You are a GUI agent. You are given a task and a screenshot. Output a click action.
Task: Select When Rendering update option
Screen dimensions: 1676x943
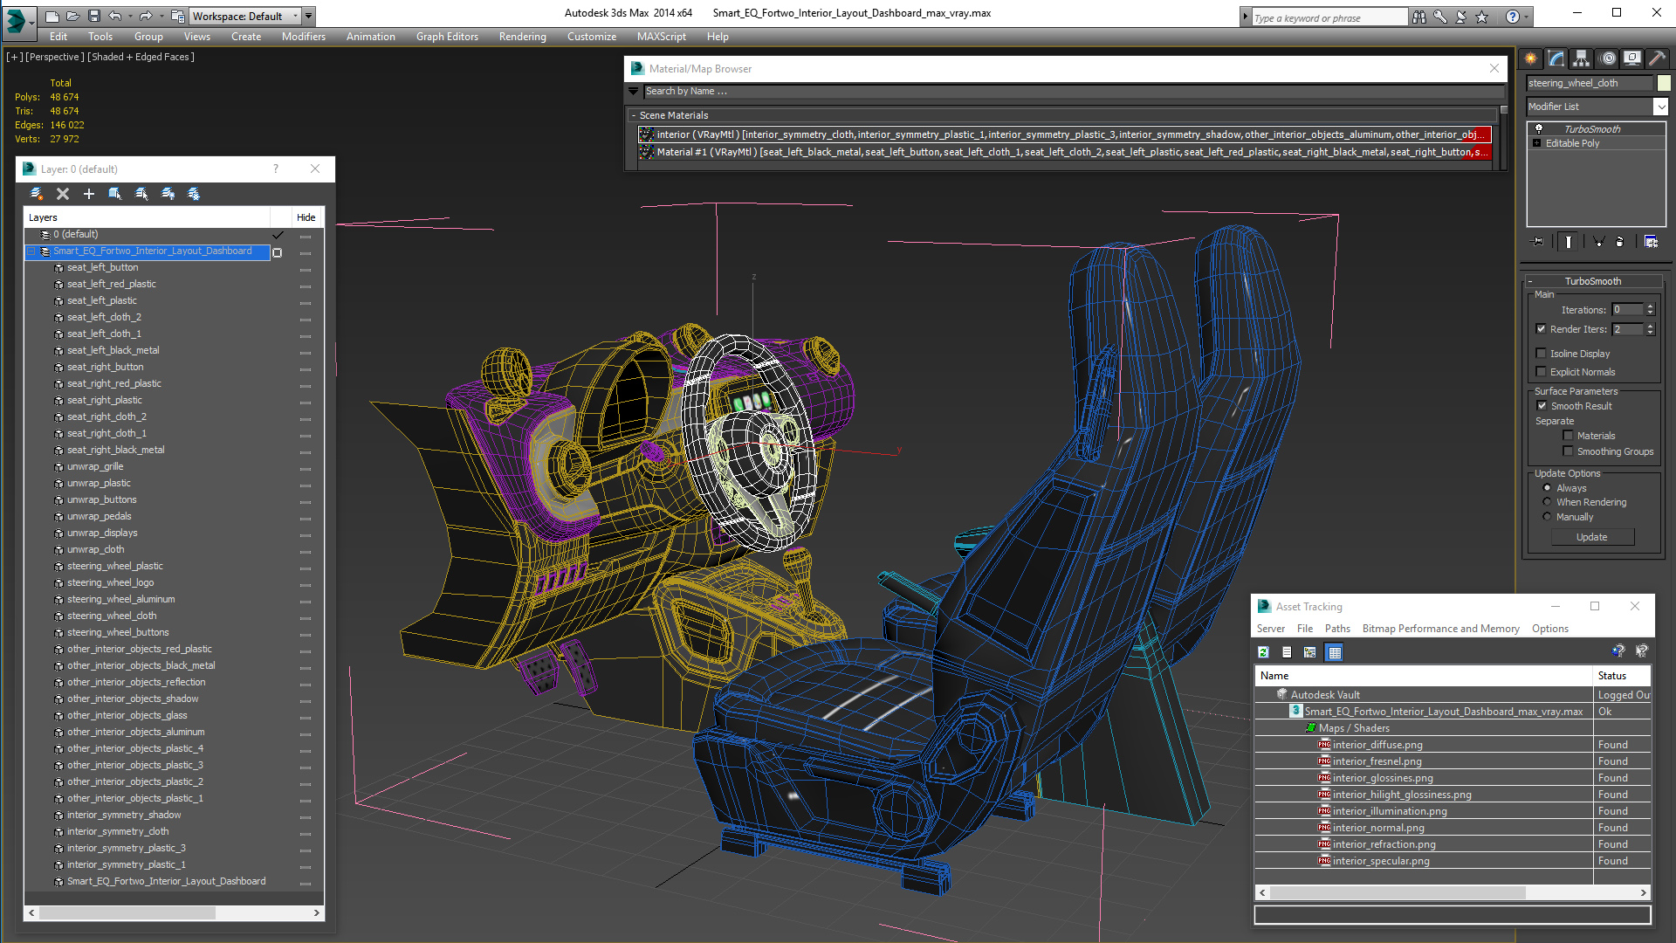pyautogui.click(x=1548, y=502)
